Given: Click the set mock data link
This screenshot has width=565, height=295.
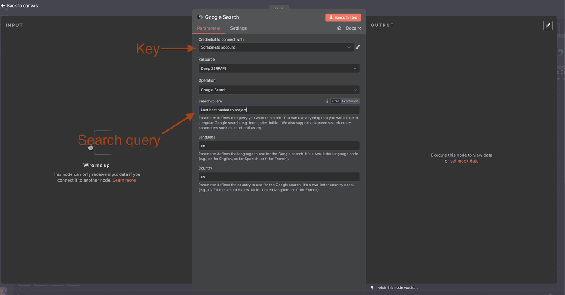Looking at the screenshot, I should coord(464,161).
